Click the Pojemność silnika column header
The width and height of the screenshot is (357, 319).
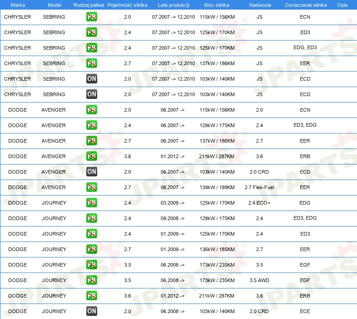pos(127,5)
